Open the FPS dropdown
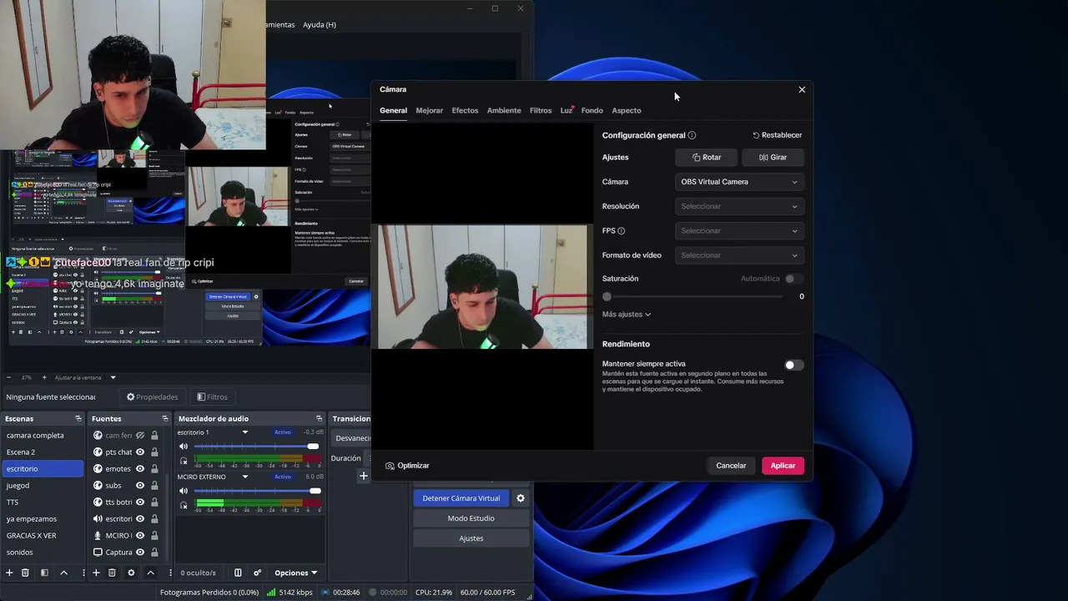Image resolution: width=1068 pixels, height=601 pixels. (x=739, y=231)
